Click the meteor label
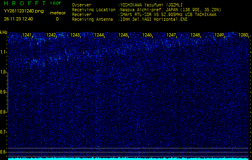Screen dimensions: 252x160 coord(57,13)
